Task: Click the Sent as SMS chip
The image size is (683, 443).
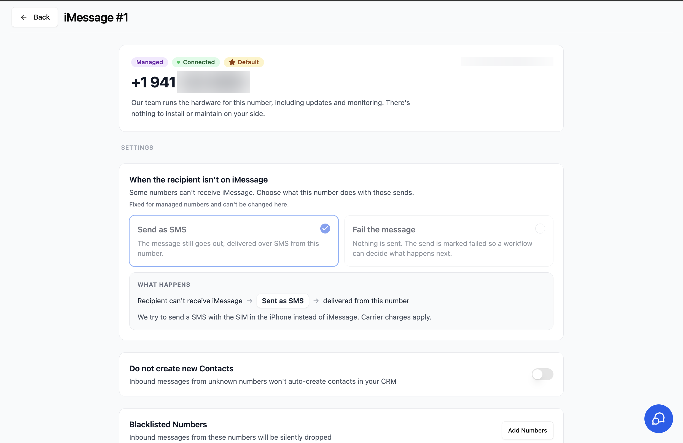Action: (283, 300)
